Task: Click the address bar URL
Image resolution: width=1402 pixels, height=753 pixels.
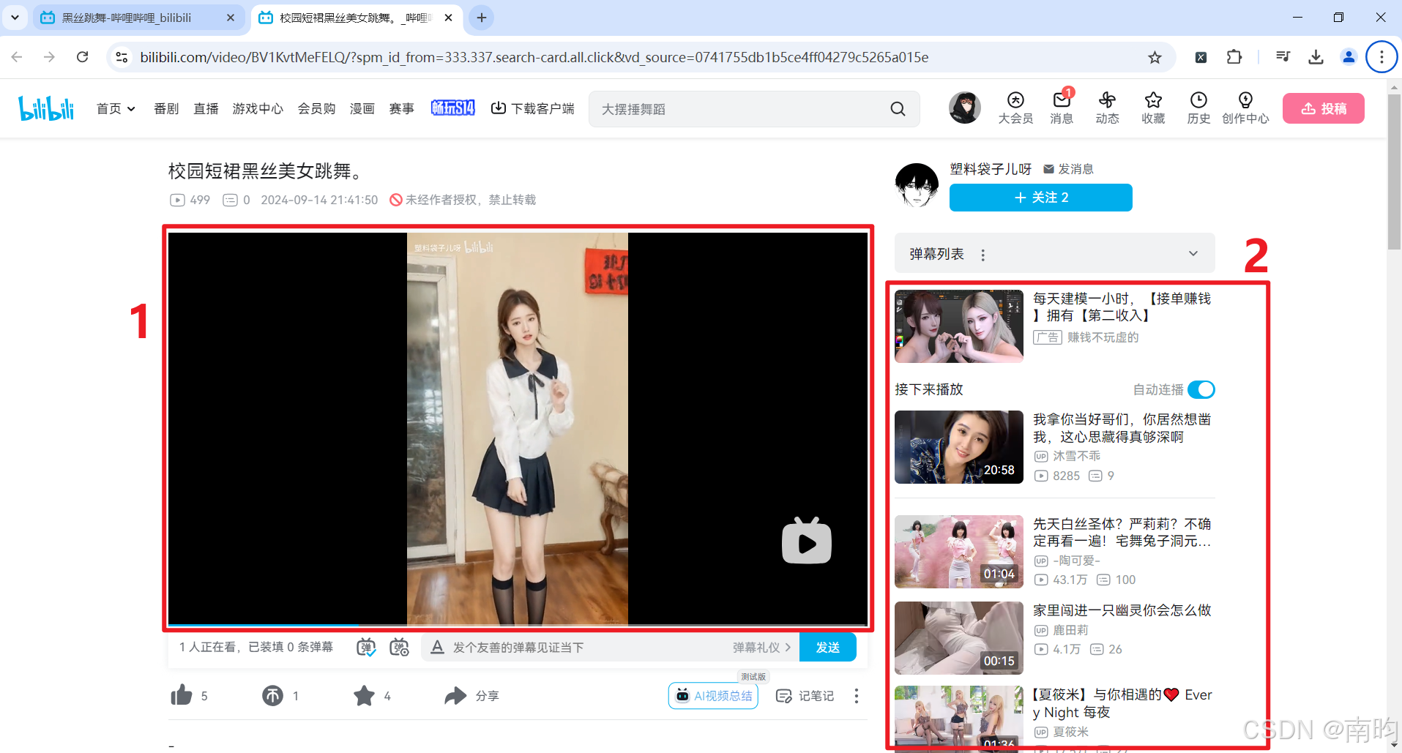Action: [534, 57]
